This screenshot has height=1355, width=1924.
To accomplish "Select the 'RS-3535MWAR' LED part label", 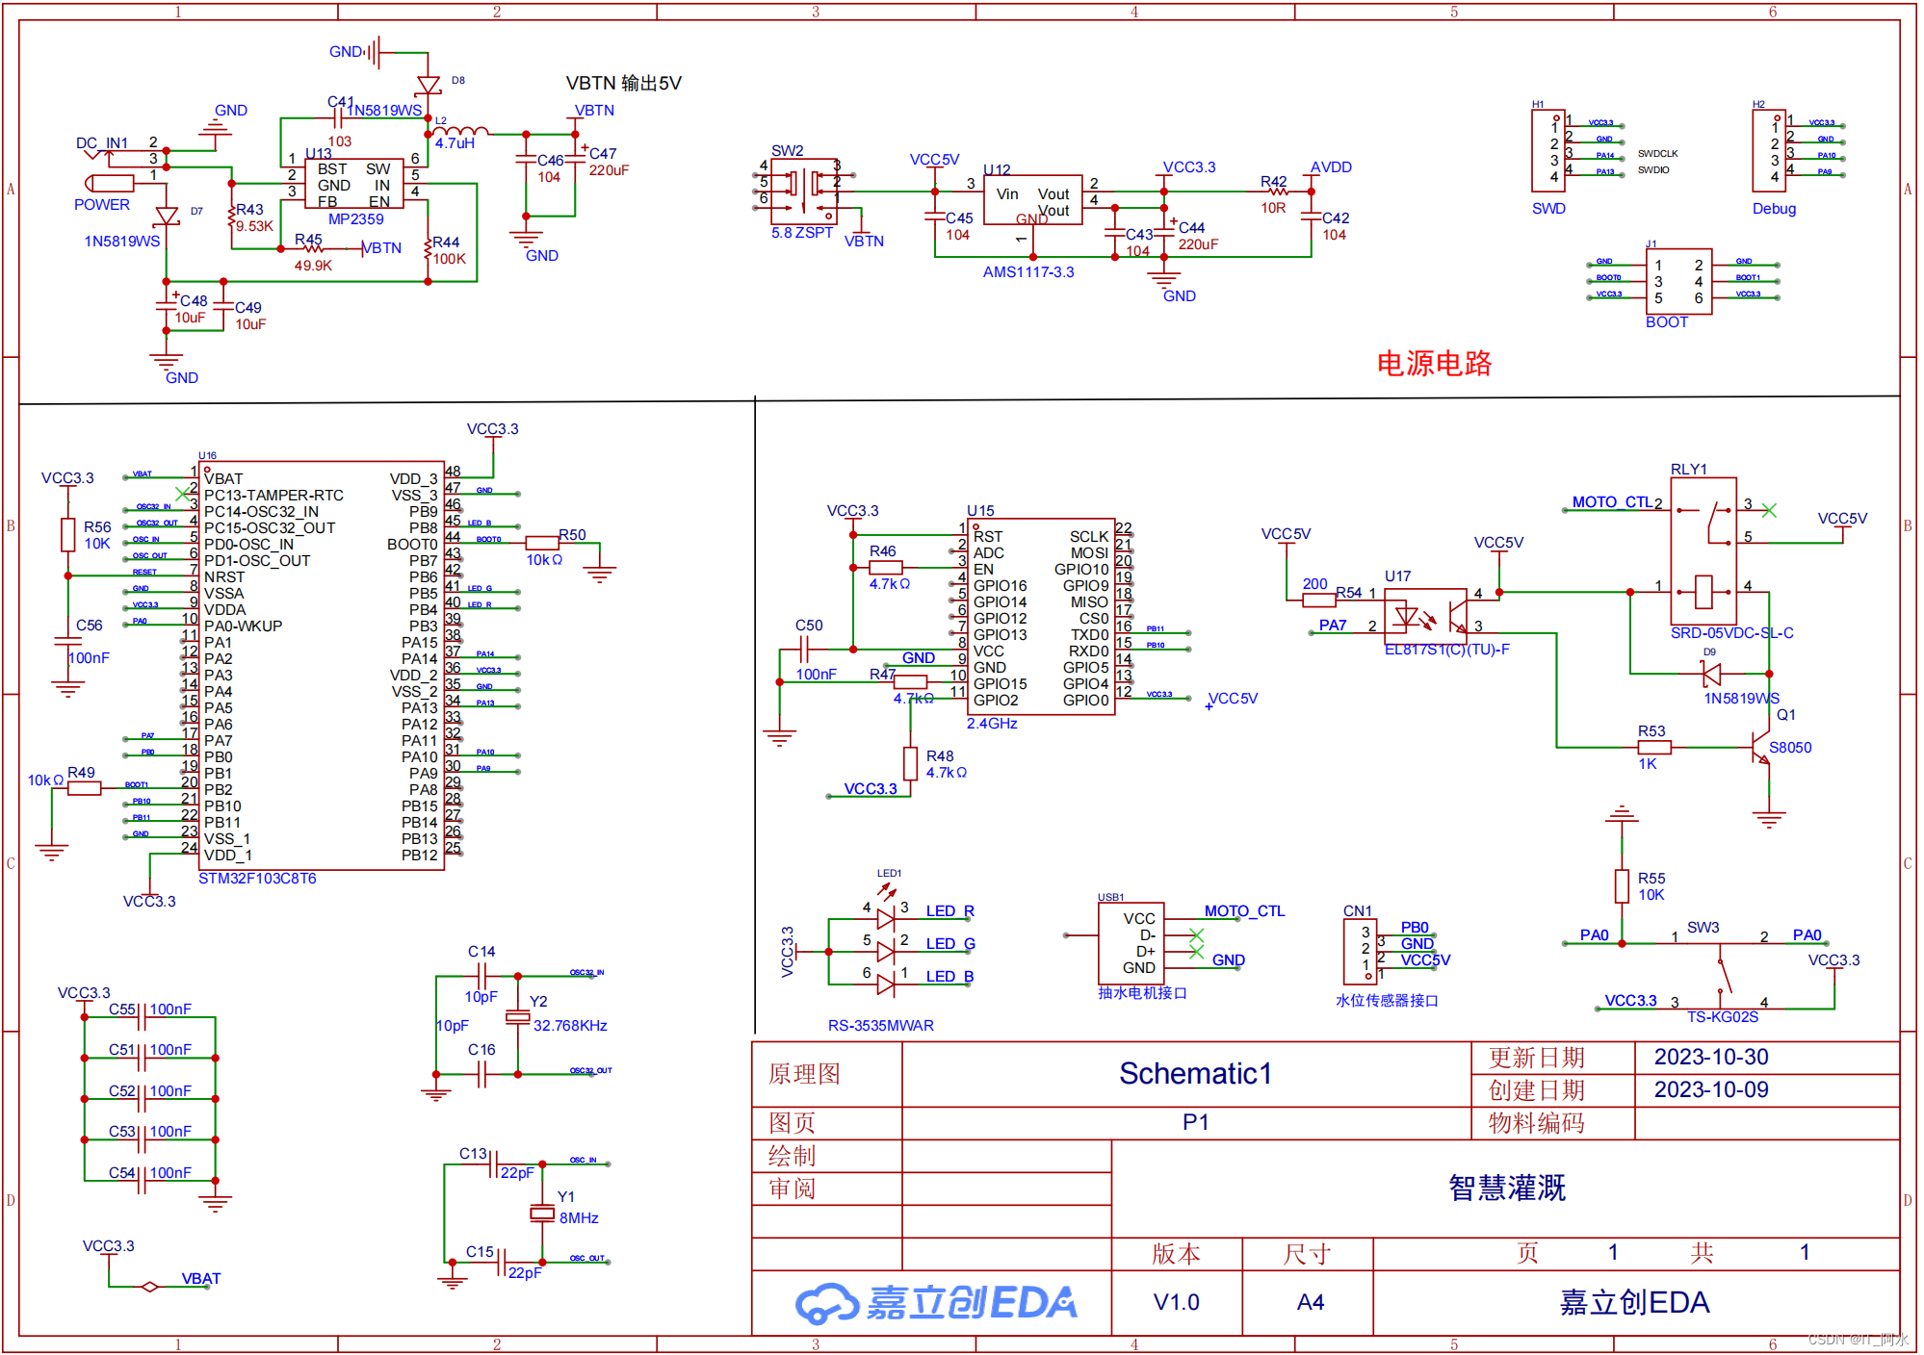I will tap(880, 1026).
